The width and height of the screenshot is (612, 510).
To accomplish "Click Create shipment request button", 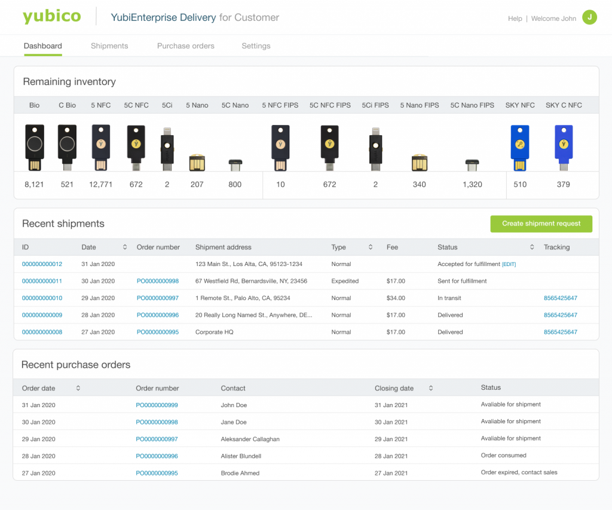I will (541, 224).
